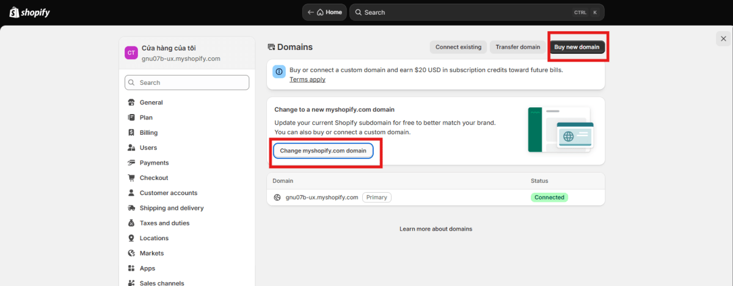733x286 pixels.
Task: Click the Sales channels icon
Action: [x=131, y=283]
